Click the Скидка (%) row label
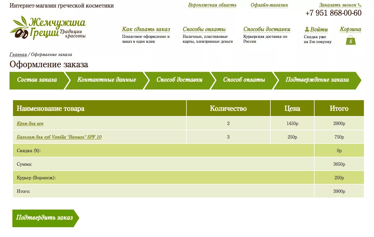Image resolution: width=374 pixels, height=237 pixels. 29,151
